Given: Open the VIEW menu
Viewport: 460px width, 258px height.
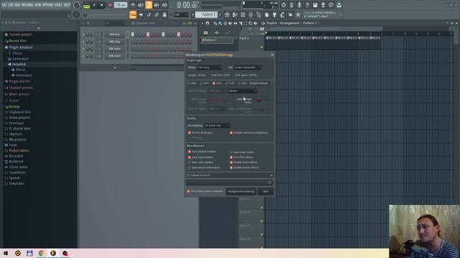Looking at the screenshot, I should (x=38, y=5).
